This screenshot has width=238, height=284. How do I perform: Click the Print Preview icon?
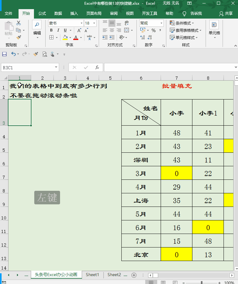tap(45, 54)
